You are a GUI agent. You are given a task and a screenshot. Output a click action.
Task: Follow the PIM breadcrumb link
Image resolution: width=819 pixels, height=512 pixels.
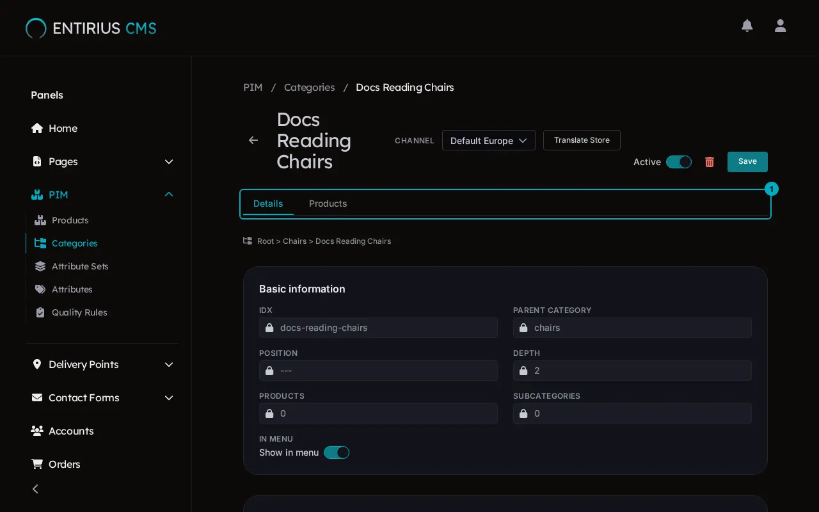coord(253,87)
